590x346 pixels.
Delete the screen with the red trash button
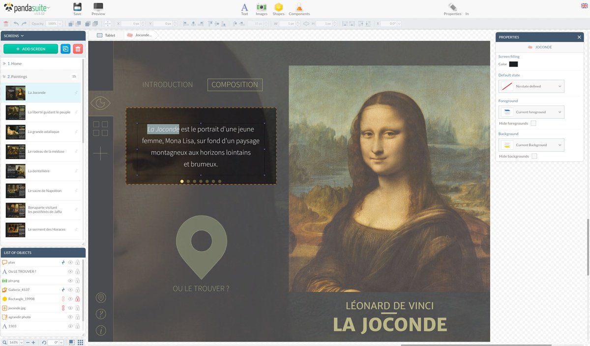[78, 49]
